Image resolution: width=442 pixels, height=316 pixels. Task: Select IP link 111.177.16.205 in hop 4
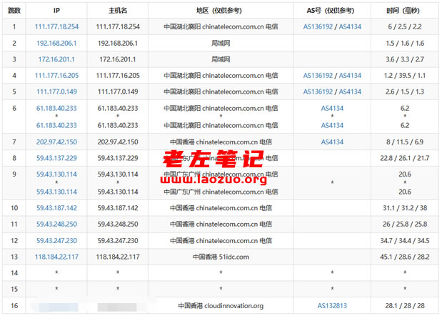[57, 75]
